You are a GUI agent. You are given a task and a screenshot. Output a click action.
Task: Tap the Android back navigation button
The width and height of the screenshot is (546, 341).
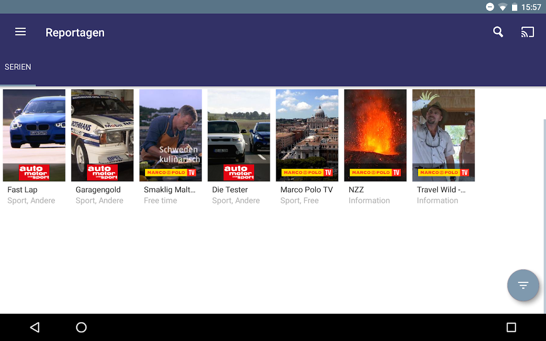pyautogui.click(x=35, y=327)
